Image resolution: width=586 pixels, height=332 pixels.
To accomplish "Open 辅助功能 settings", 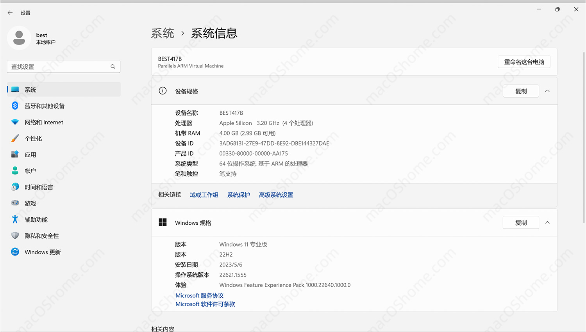I will click(x=64, y=220).
